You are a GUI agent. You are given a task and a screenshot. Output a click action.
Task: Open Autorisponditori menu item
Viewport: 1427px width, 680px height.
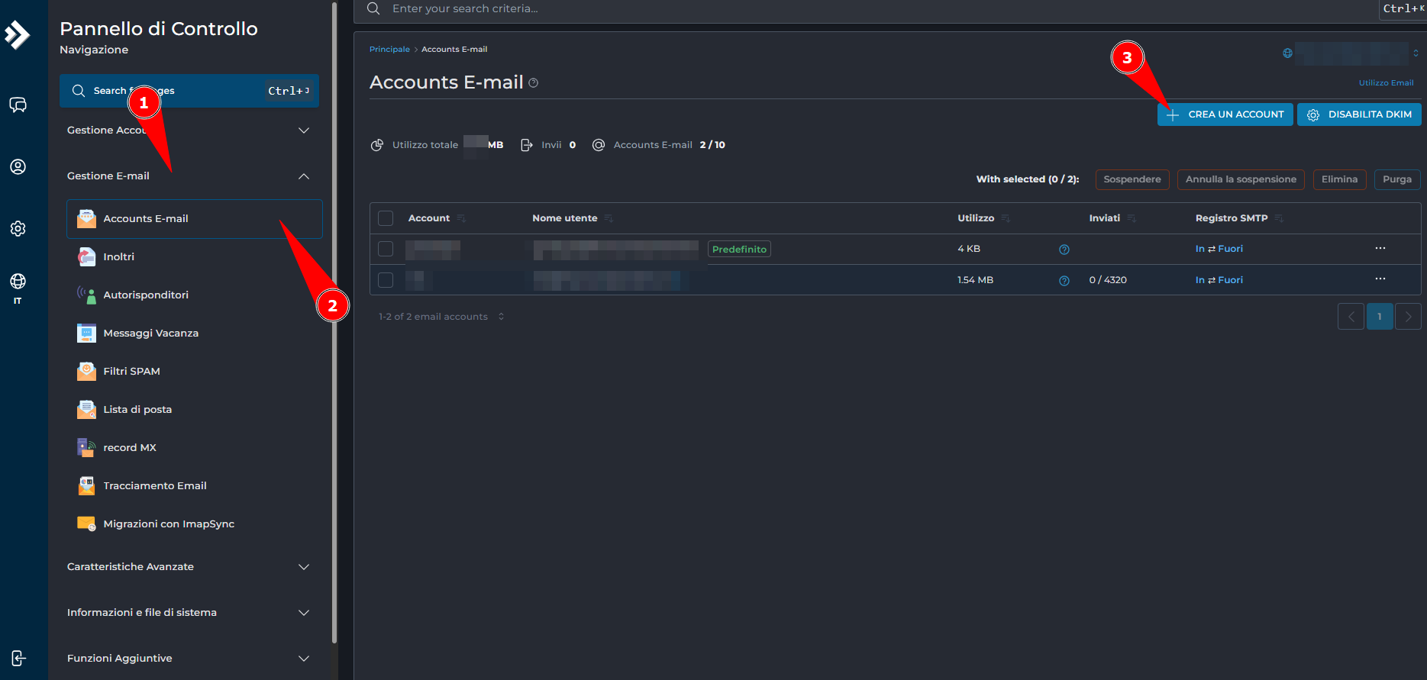195,295
